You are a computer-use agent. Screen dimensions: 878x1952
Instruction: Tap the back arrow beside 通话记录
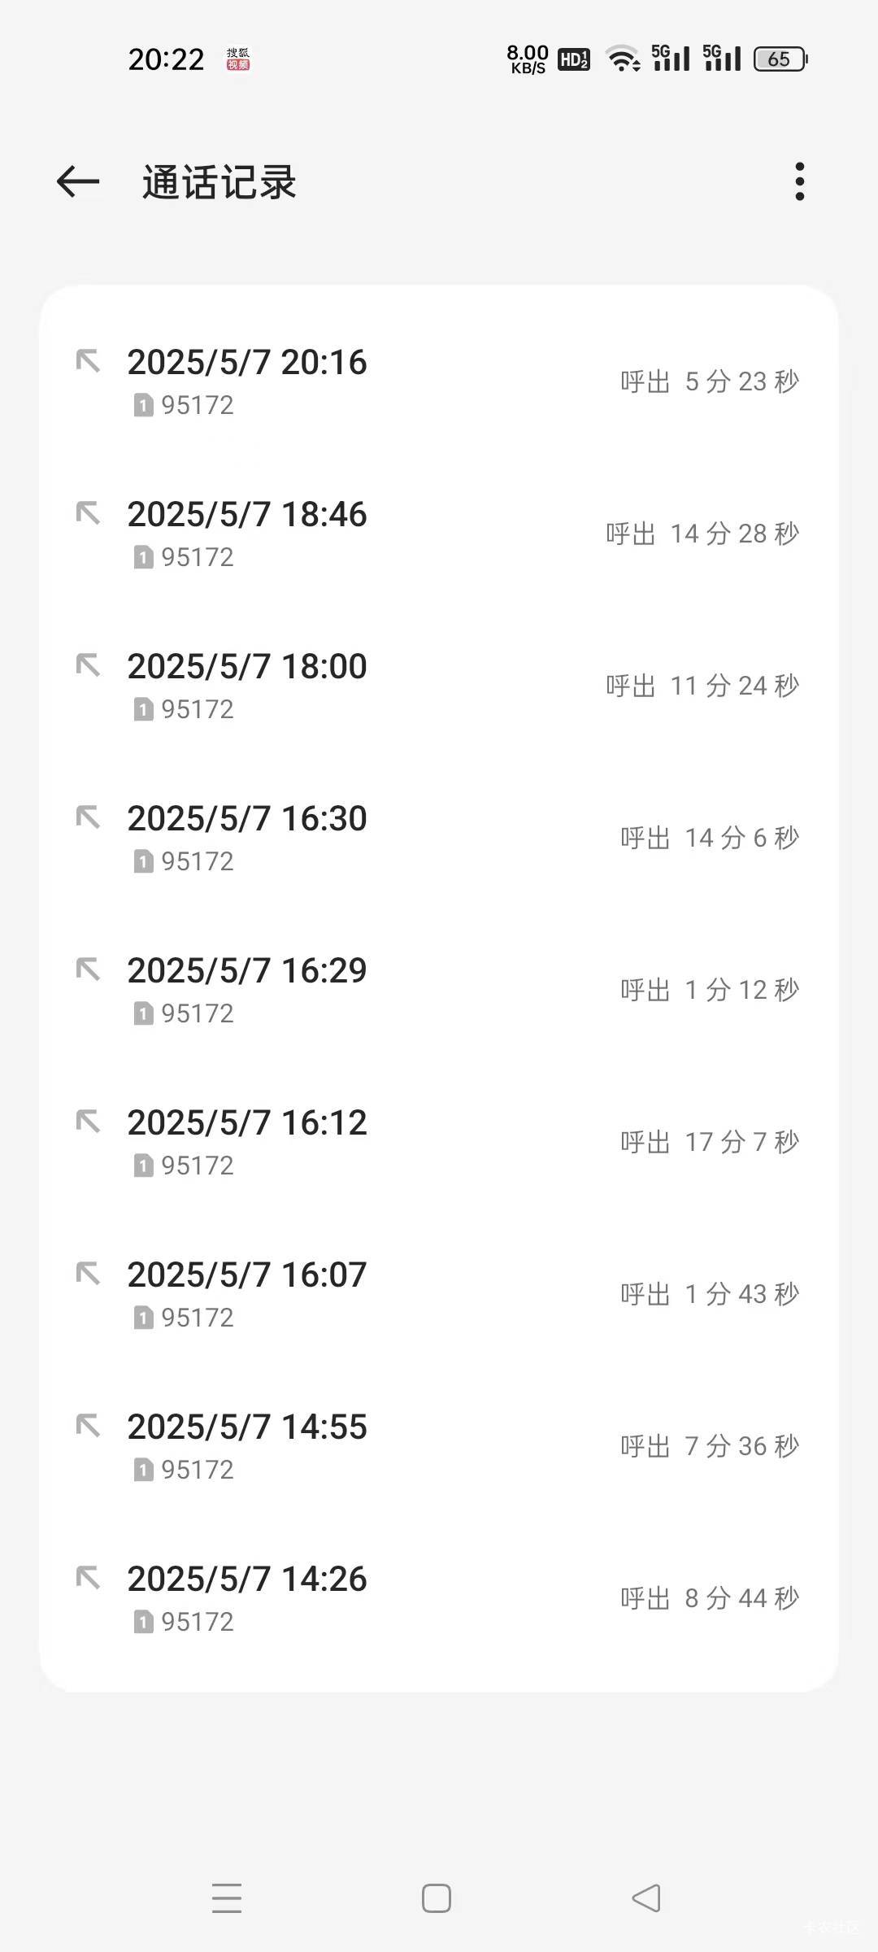pyautogui.click(x=78, y=181)
